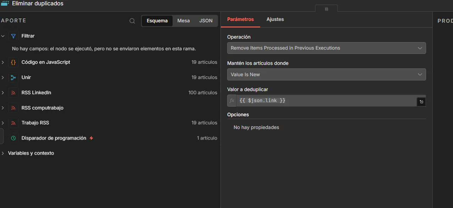Image resolution: width=453 pixels, height=208 pixels.
Task: Click the Opciones section label
Action: click(x=238, y=115)
